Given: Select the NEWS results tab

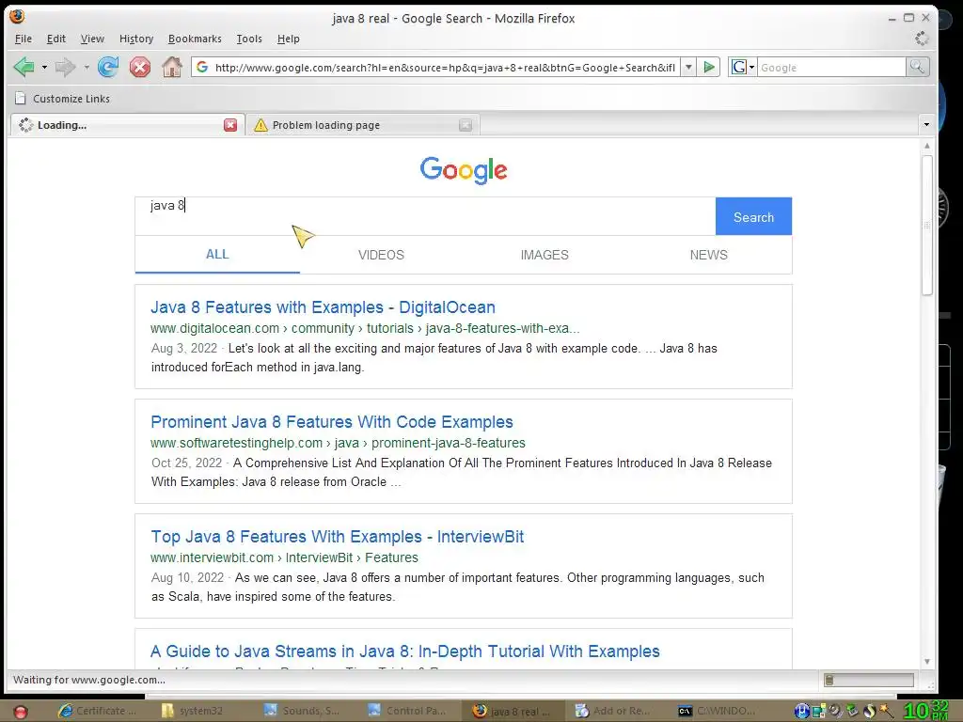Looking at the screenshot, I should 709,255.
